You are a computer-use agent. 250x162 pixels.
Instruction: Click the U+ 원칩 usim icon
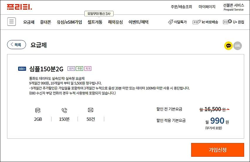coord(227,22)
